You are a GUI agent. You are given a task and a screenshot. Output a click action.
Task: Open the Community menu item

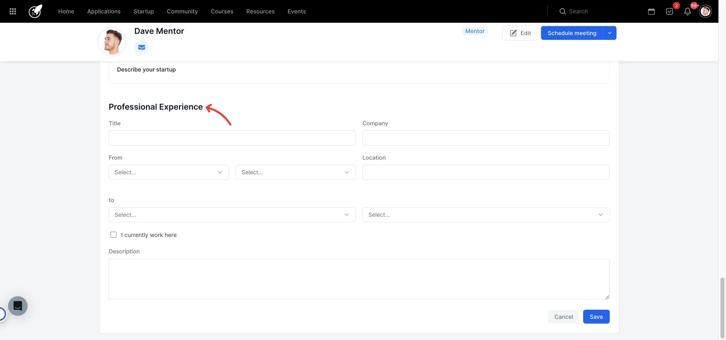point(182,11)
